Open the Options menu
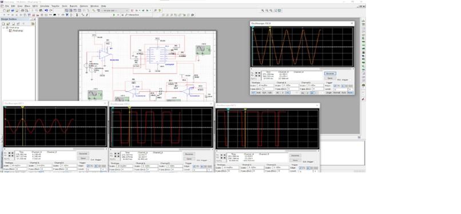 pyautogui.click(x=84, y=6)
